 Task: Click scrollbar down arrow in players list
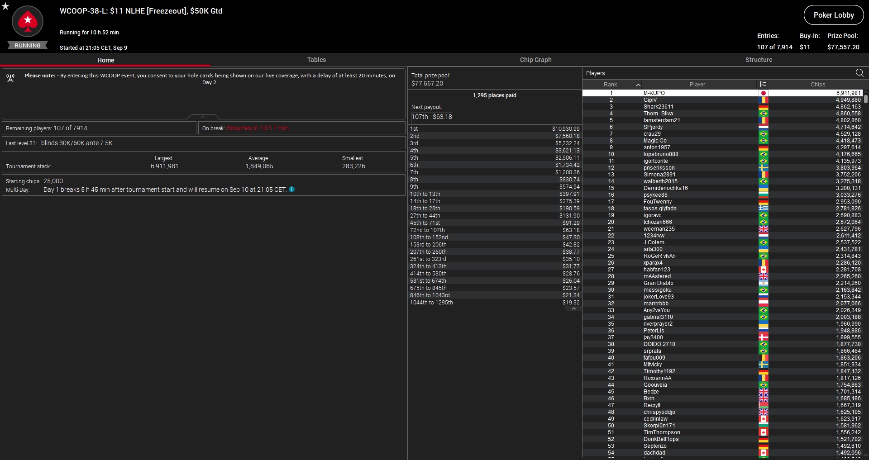(866, 455)
